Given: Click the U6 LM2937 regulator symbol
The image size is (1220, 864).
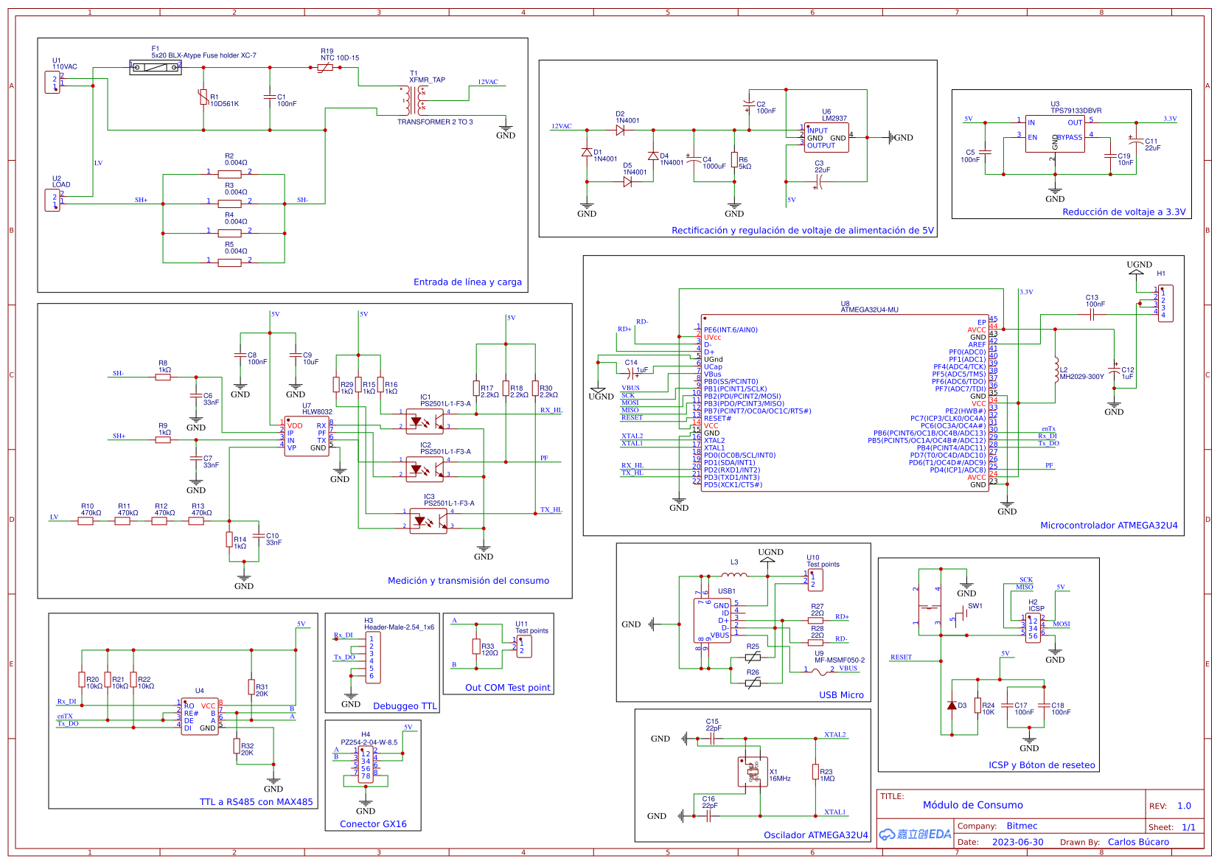Looking at the screenshot, I should [826, 138].
